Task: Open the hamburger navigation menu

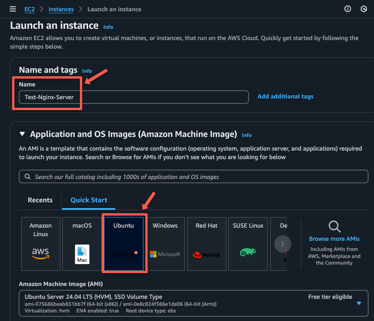Action: tap(12, 9)
